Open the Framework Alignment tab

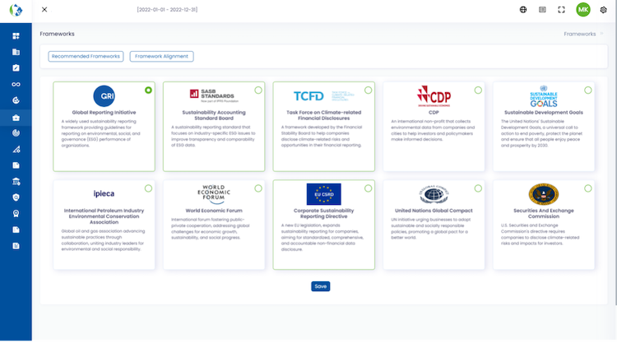(162, 56)
